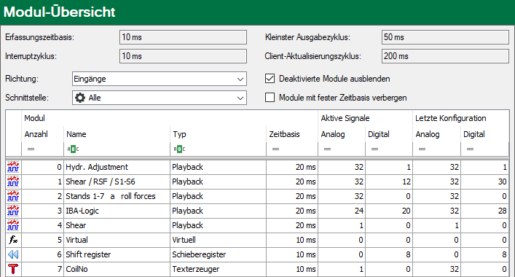The width and height of the screenshot is (515, 277).
Task: Select the Shear / RSF / S1-S6 name cell
Action: (117, 182)
